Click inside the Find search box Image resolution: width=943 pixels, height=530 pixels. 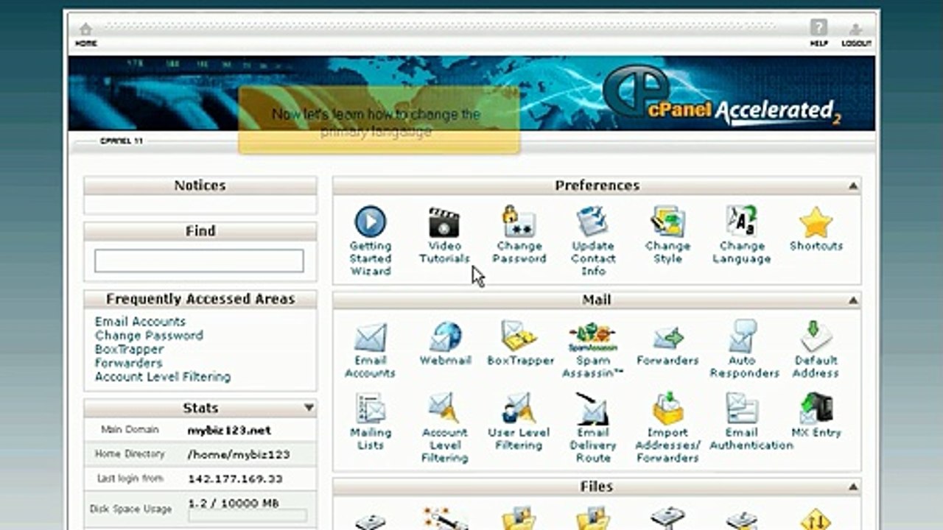199,261
